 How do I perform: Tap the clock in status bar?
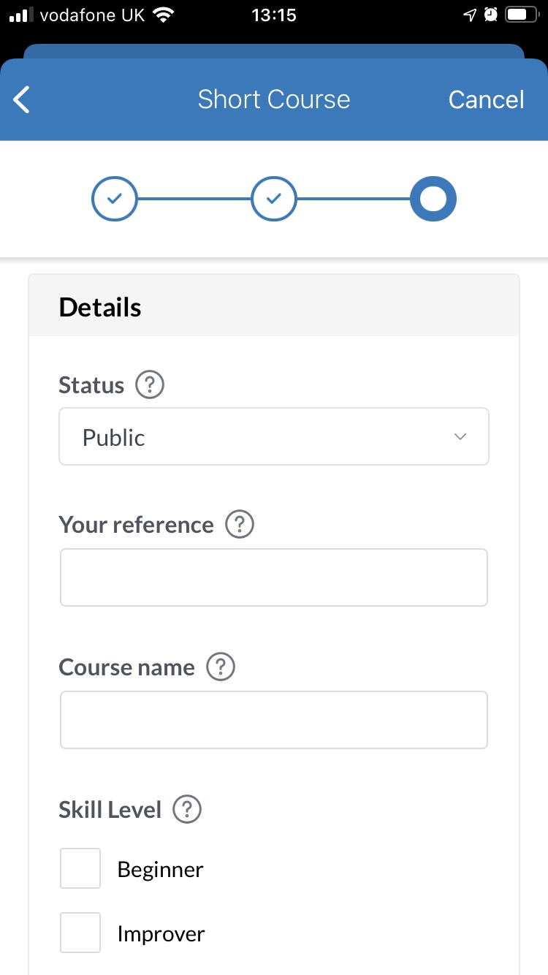coord(273,15)
